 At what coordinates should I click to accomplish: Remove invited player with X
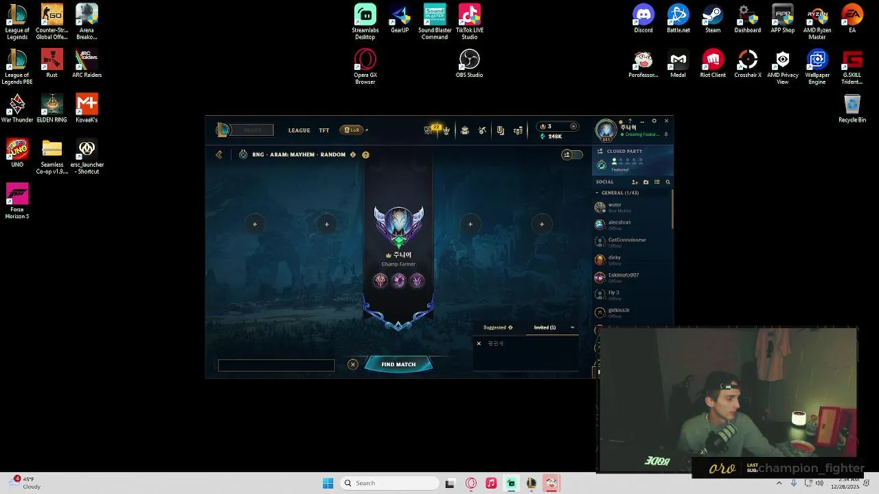pos(479,343)
